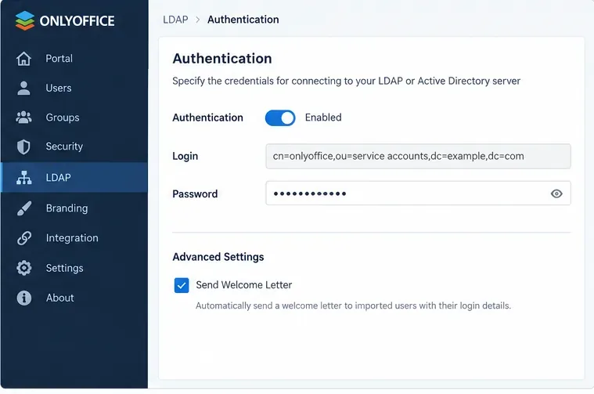Open the Branding section label

click(67, 208)
